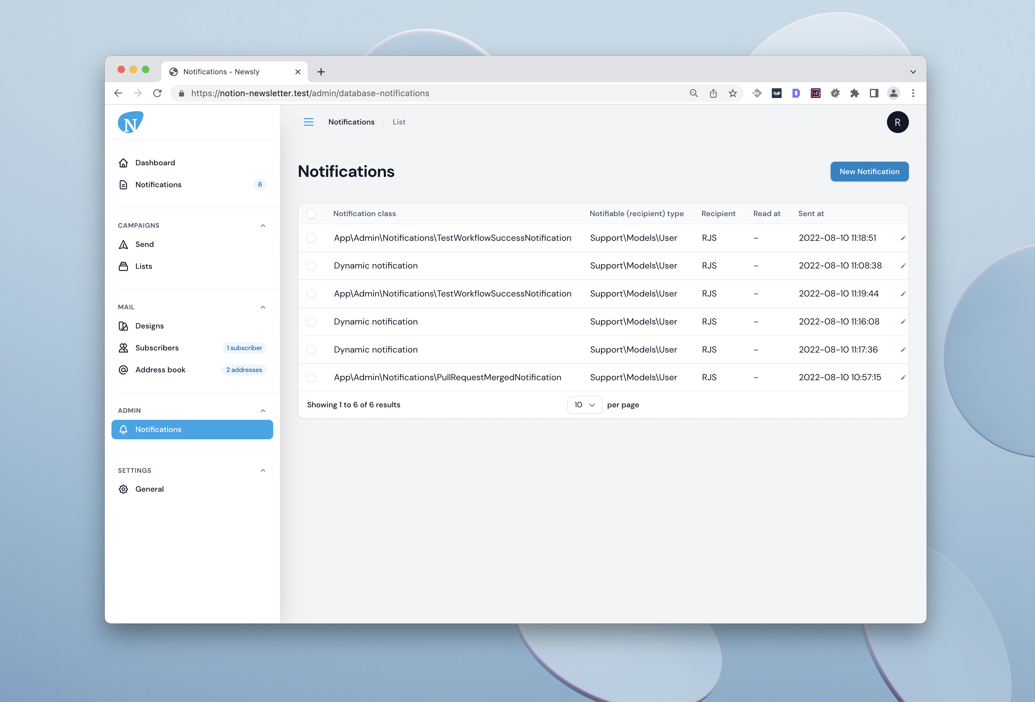The height and width of the screenshot is (702, 1035).
Task: Click the 2 addresses badge
Action: 244,370
